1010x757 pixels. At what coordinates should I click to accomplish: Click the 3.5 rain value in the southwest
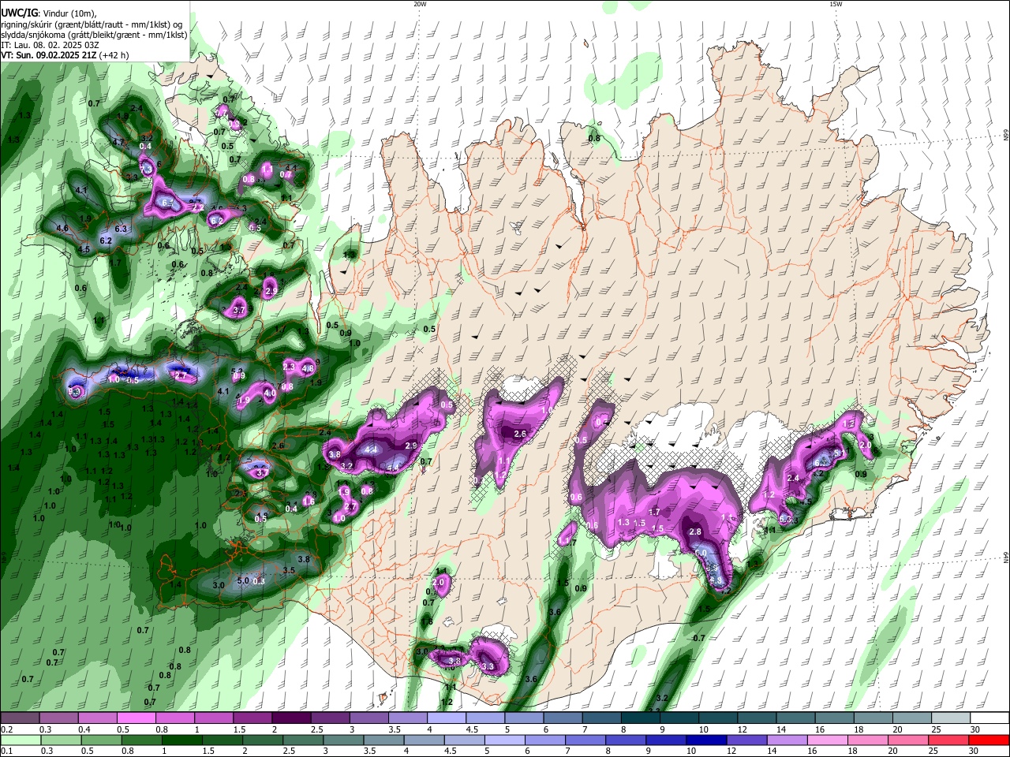289,570
